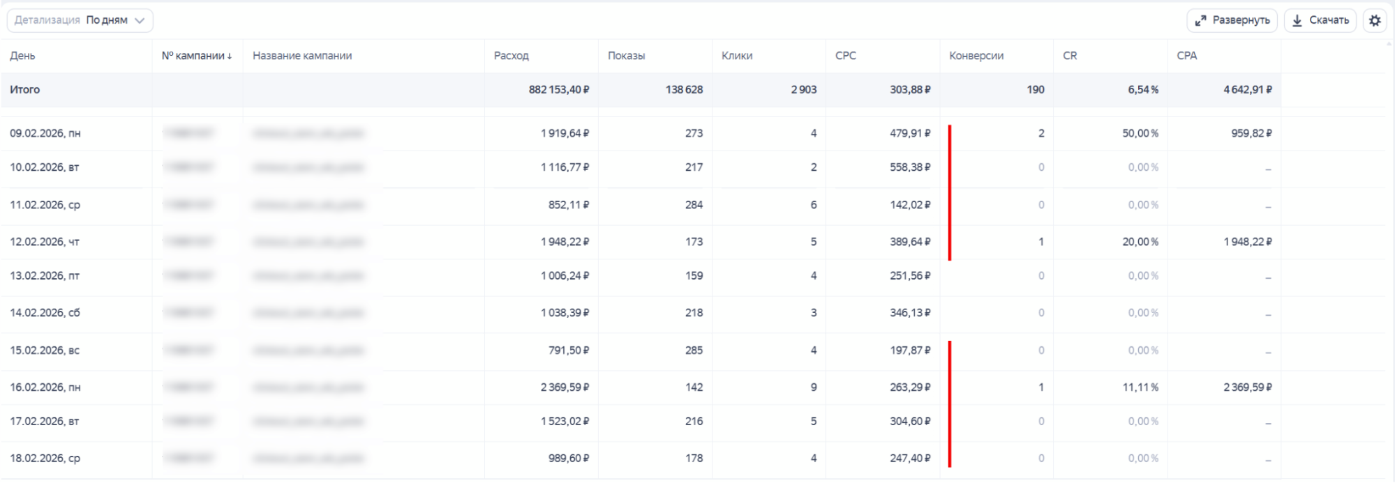This screenshot has width=1395, height=483.
Task: Open the table settings gear icon
Action: point(1375,21)
